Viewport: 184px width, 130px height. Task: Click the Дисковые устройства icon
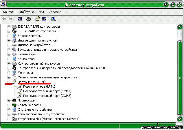point(14,45)
